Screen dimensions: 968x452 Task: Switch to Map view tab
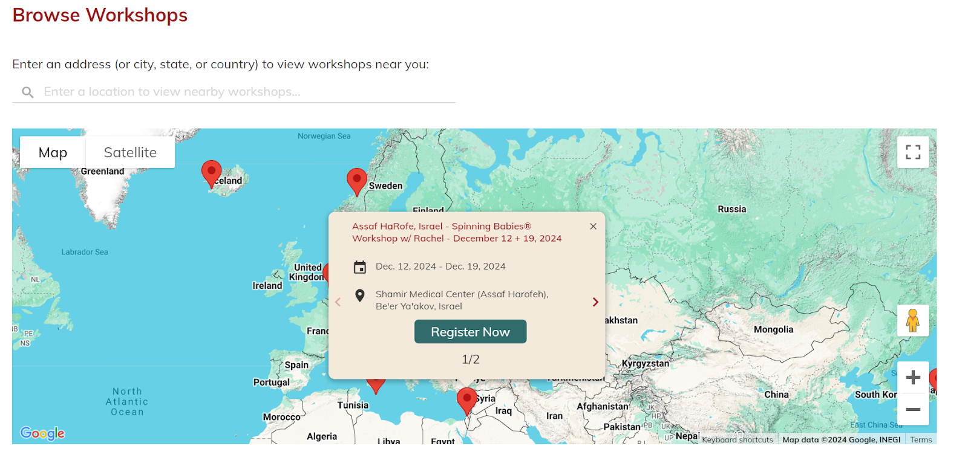[x=53, y=152]
